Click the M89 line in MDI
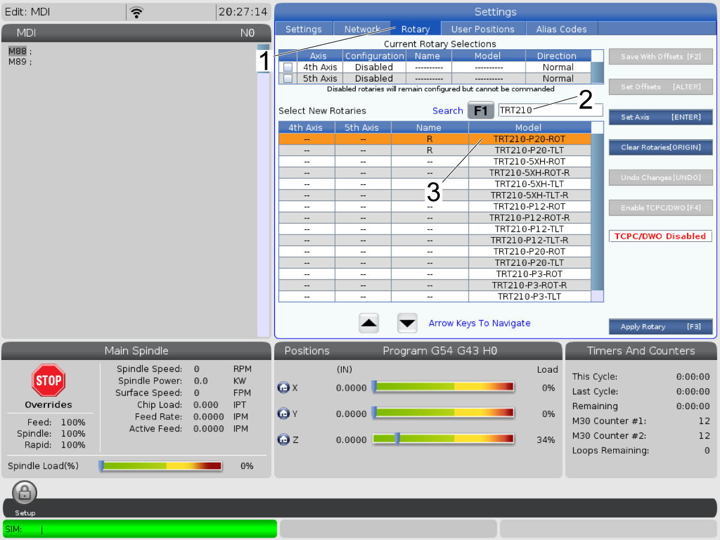Image resolution: width=720 pixels, height=540 pixels. coord(20,61)
